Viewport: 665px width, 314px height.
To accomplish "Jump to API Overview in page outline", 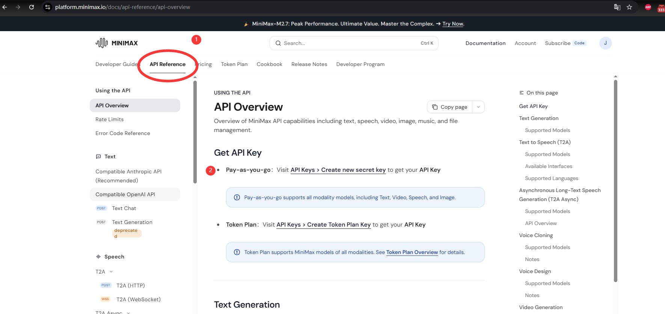I will [541, 223].
